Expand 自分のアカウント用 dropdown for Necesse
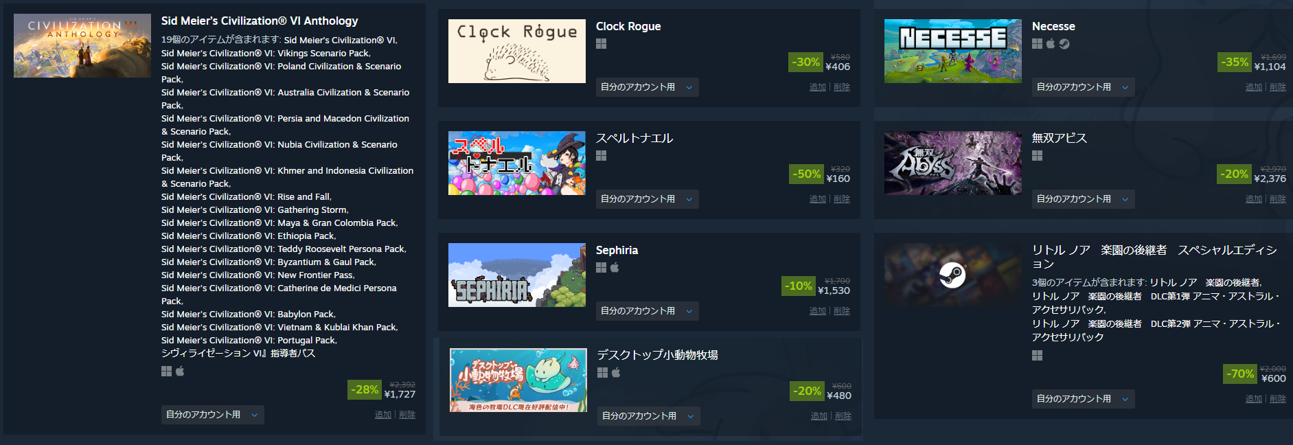The width and height of the screenshot is (1293, 445). (x=1083, y=87)
